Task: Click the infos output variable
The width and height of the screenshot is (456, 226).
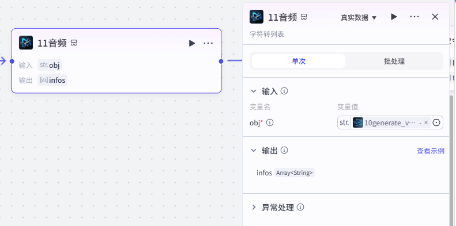Action: click(264, 173)
